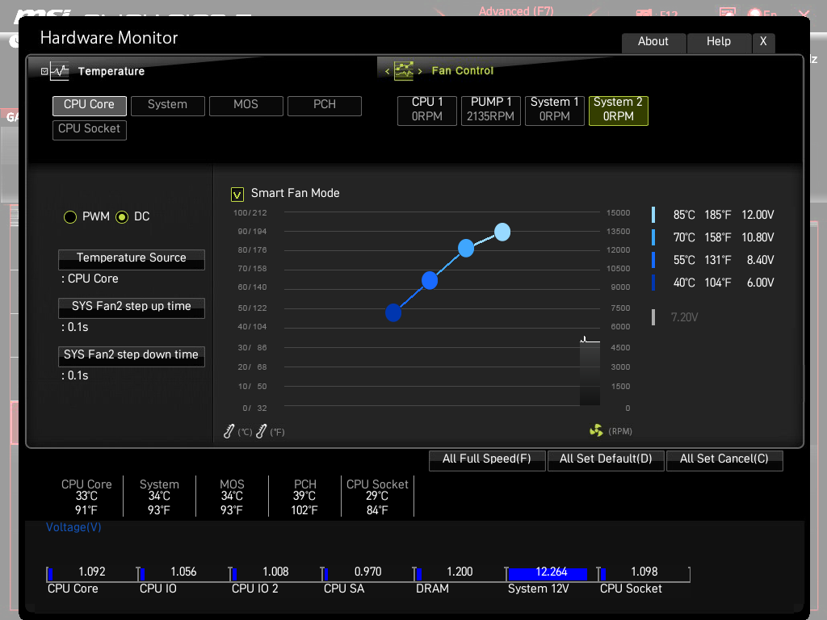Select the PUMP 1 fan
The image size is (827, 620).
click(x=490, y=110)
